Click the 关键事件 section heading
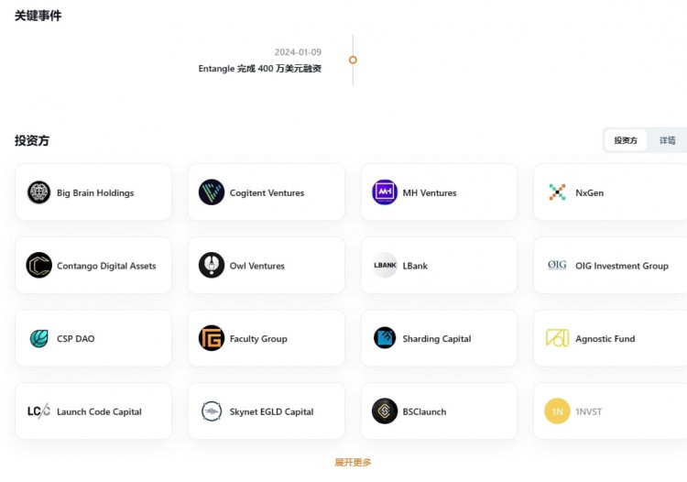This screenshot has width=687, height=482. (38, 16)
